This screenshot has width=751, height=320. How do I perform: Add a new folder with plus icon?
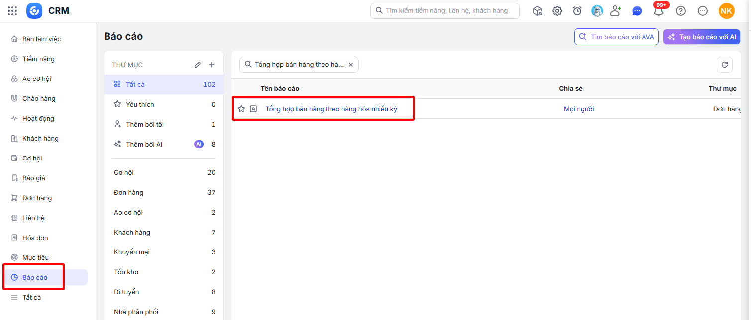point(212,65)
